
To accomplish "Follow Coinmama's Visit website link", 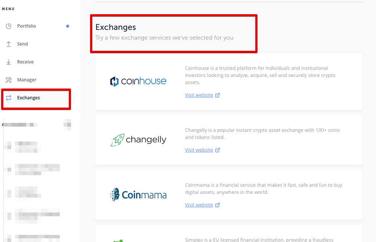I will point(199,205).
